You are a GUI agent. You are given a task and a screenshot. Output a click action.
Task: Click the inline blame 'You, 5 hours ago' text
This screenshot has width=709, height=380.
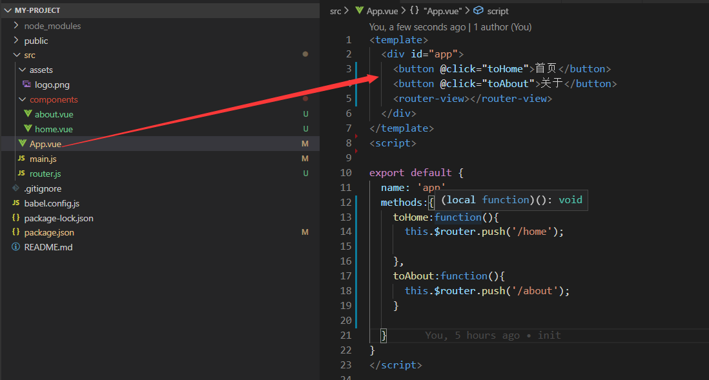(x=473, y=335)
